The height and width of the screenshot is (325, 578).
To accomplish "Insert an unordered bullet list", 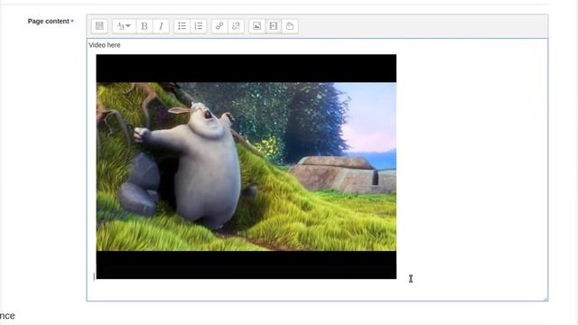I will click(x=182, y=26).
